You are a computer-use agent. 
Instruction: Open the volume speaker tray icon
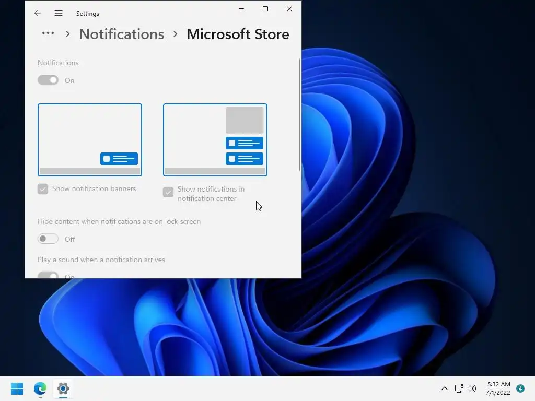(472, 388)
